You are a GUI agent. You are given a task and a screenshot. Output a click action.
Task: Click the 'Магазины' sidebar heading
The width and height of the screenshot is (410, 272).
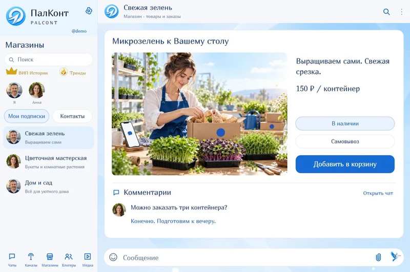(x=25, y=45)
